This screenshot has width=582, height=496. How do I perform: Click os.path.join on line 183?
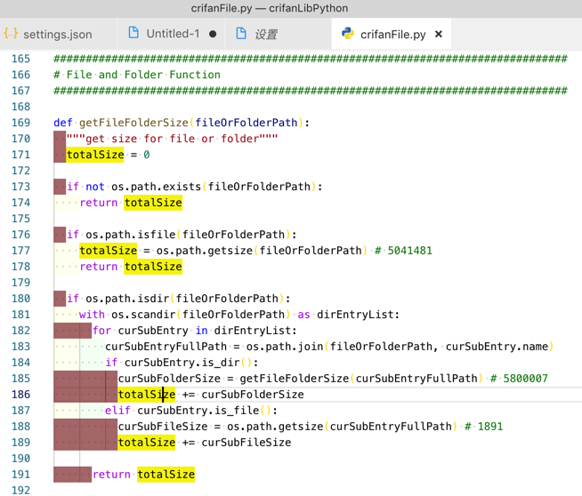point(285,347)
